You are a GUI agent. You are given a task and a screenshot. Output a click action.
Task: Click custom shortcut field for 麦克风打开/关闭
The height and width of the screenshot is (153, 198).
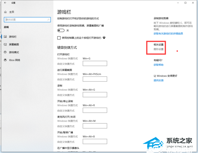pyautogui.click(x=95, y=126)
